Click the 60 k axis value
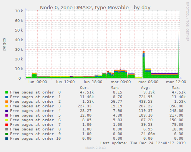The image size is (191, 152). (19, 21)
